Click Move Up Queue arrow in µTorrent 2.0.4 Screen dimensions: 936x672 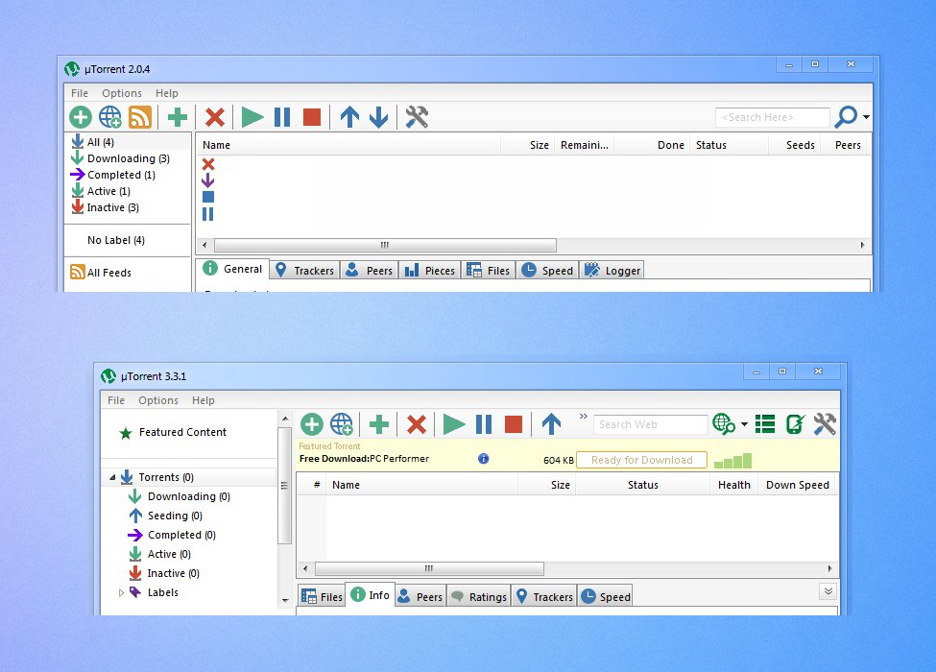[349, 117]
